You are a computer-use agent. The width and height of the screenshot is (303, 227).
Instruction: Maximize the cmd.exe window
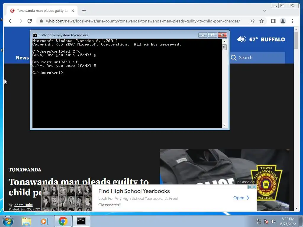point(212,35)
